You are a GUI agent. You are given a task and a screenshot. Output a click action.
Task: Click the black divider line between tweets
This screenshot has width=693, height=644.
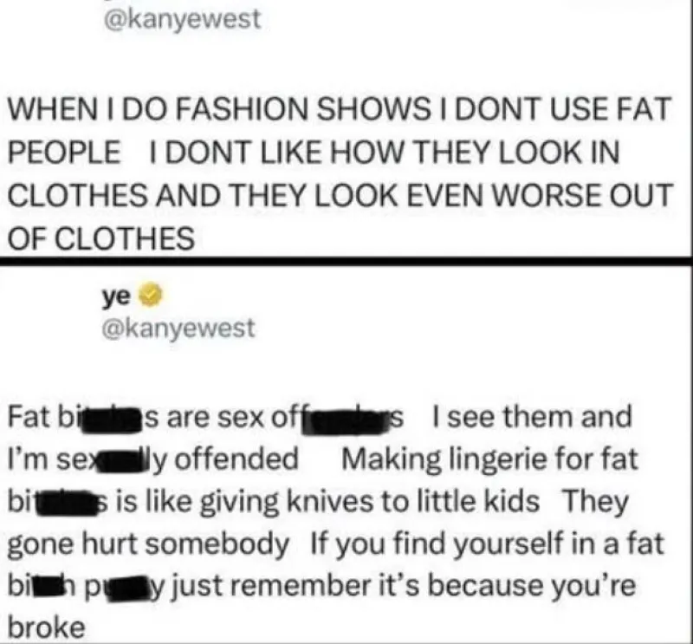(x=346, y=261)
